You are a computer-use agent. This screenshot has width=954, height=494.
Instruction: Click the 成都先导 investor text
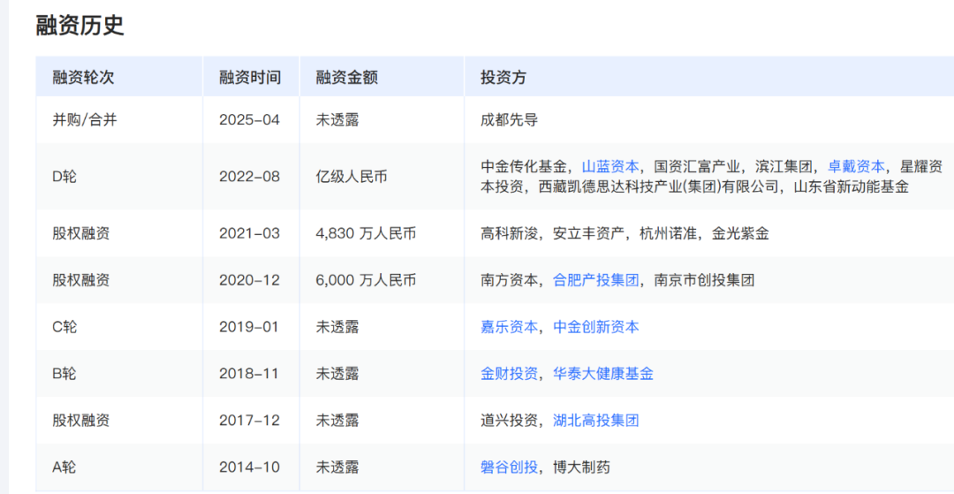pos(510,119)
